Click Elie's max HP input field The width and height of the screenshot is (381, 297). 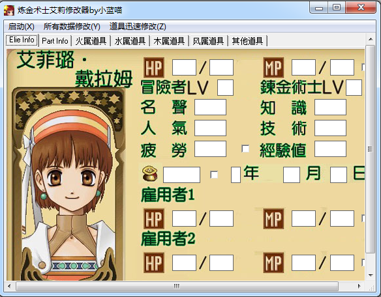(x=221, y=68)
